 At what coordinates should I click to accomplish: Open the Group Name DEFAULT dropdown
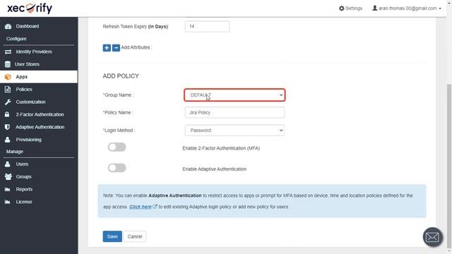coord(234,95)
